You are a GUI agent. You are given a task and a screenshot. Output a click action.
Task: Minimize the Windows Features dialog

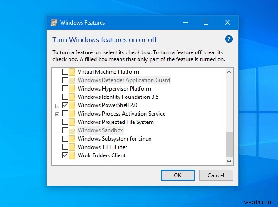click(x=185, y=23)
